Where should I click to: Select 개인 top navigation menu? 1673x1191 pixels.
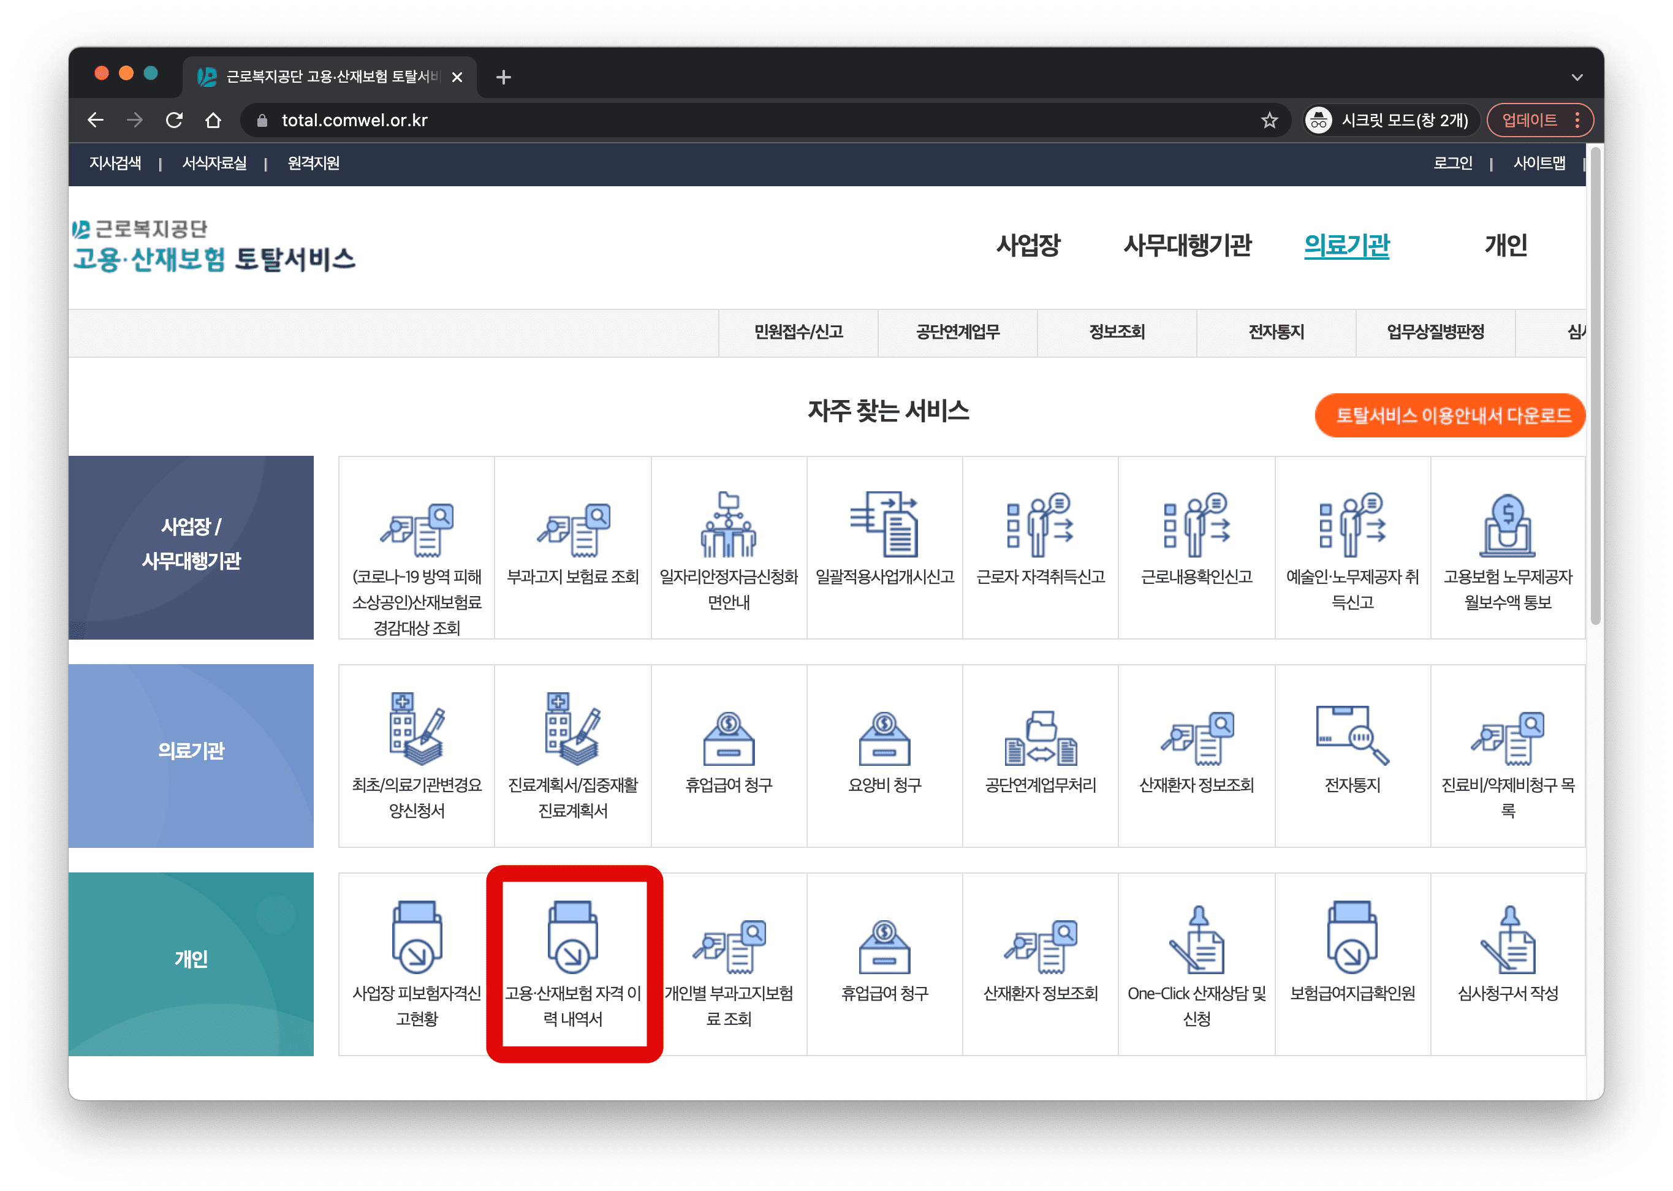tap(1505, 245)
